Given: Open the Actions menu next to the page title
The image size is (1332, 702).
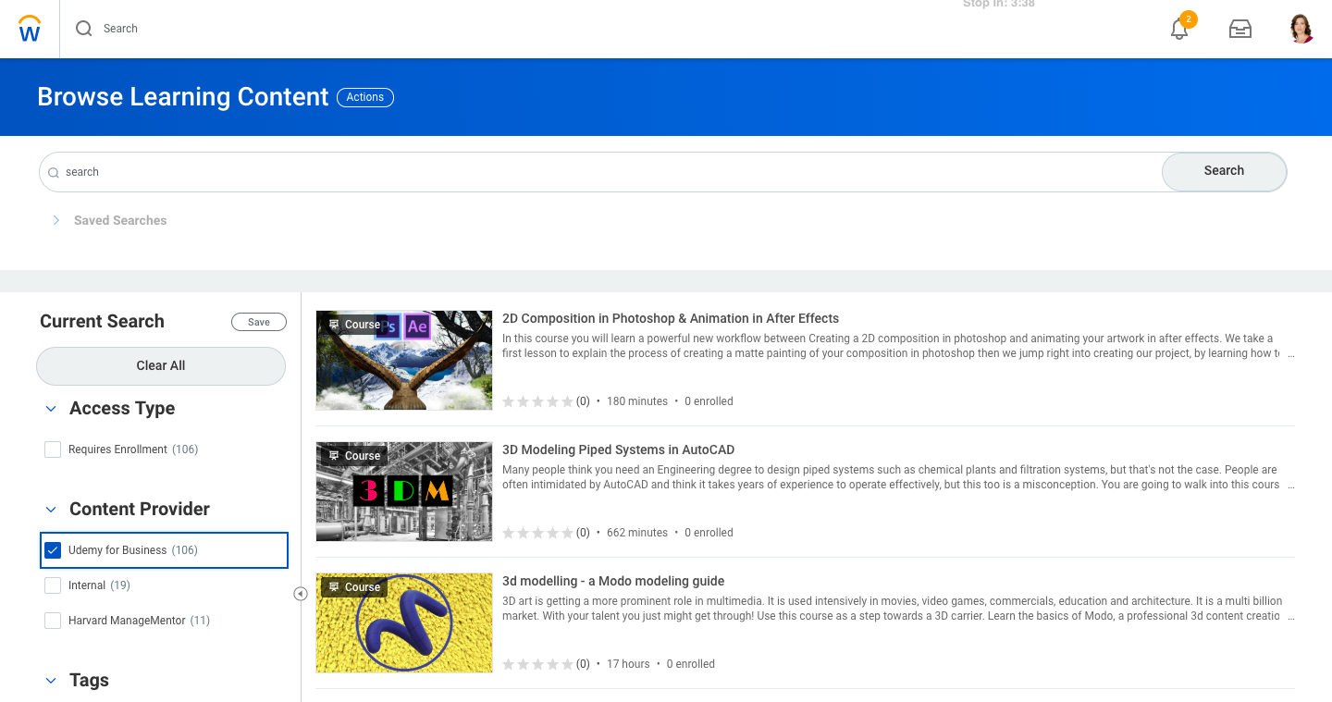Looking at the screenshot, I should [364, 97].
